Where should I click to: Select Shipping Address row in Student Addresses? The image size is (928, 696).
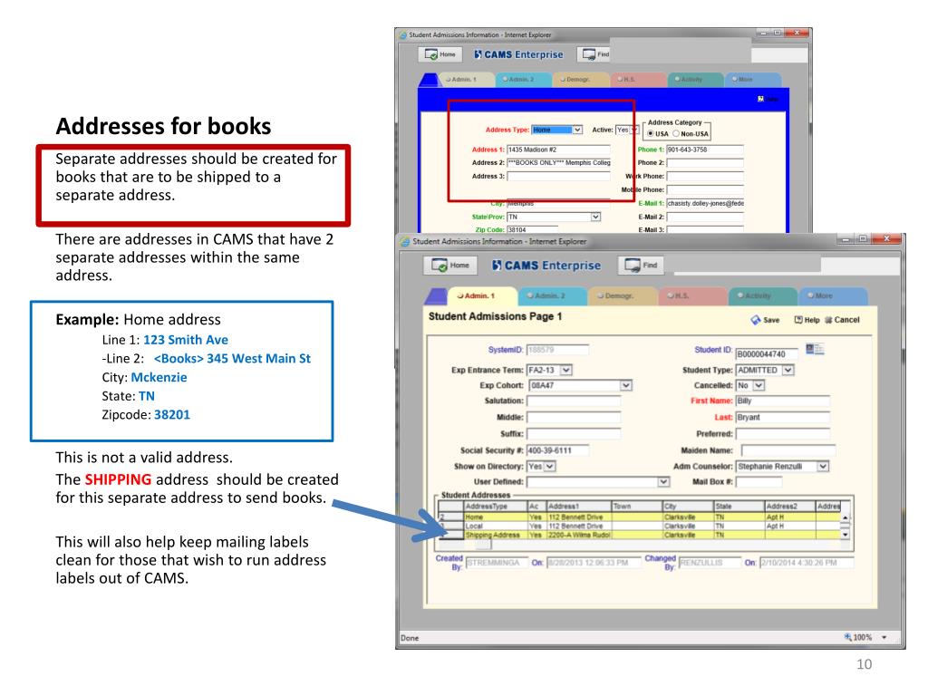[639, 535]
